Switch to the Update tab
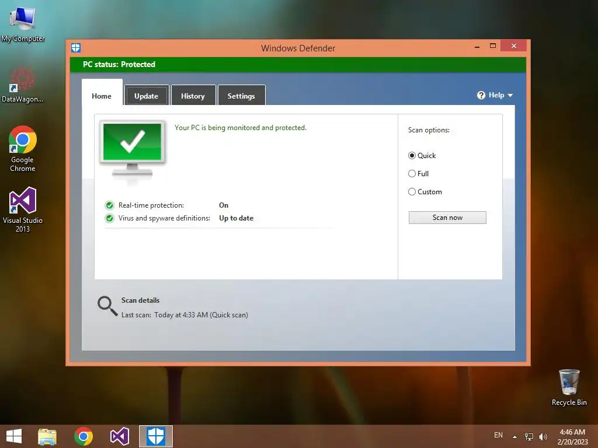The width and height of the screenshot is (598, 448). pyautogui.click(x=147, y=96)
